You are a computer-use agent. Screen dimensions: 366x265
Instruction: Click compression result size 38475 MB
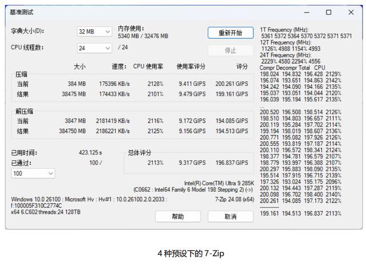pyautogui.click(x=74, y=94)
